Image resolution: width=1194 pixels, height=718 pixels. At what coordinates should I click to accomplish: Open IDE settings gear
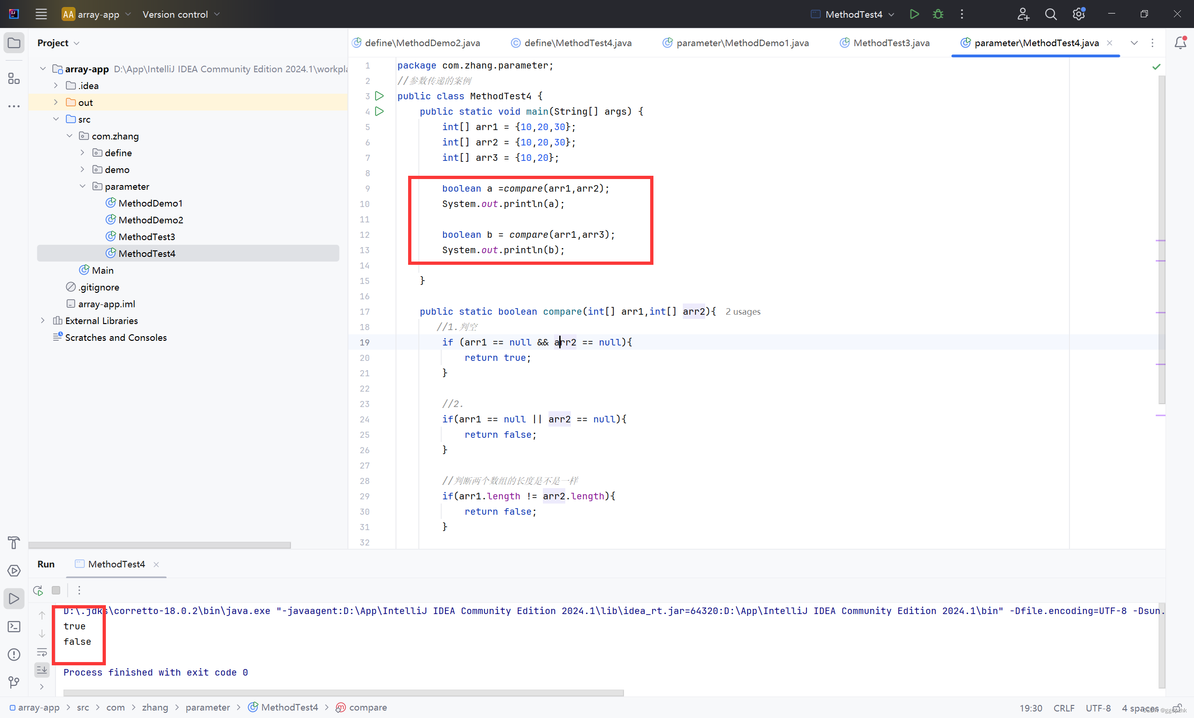tap(1078, 14)
